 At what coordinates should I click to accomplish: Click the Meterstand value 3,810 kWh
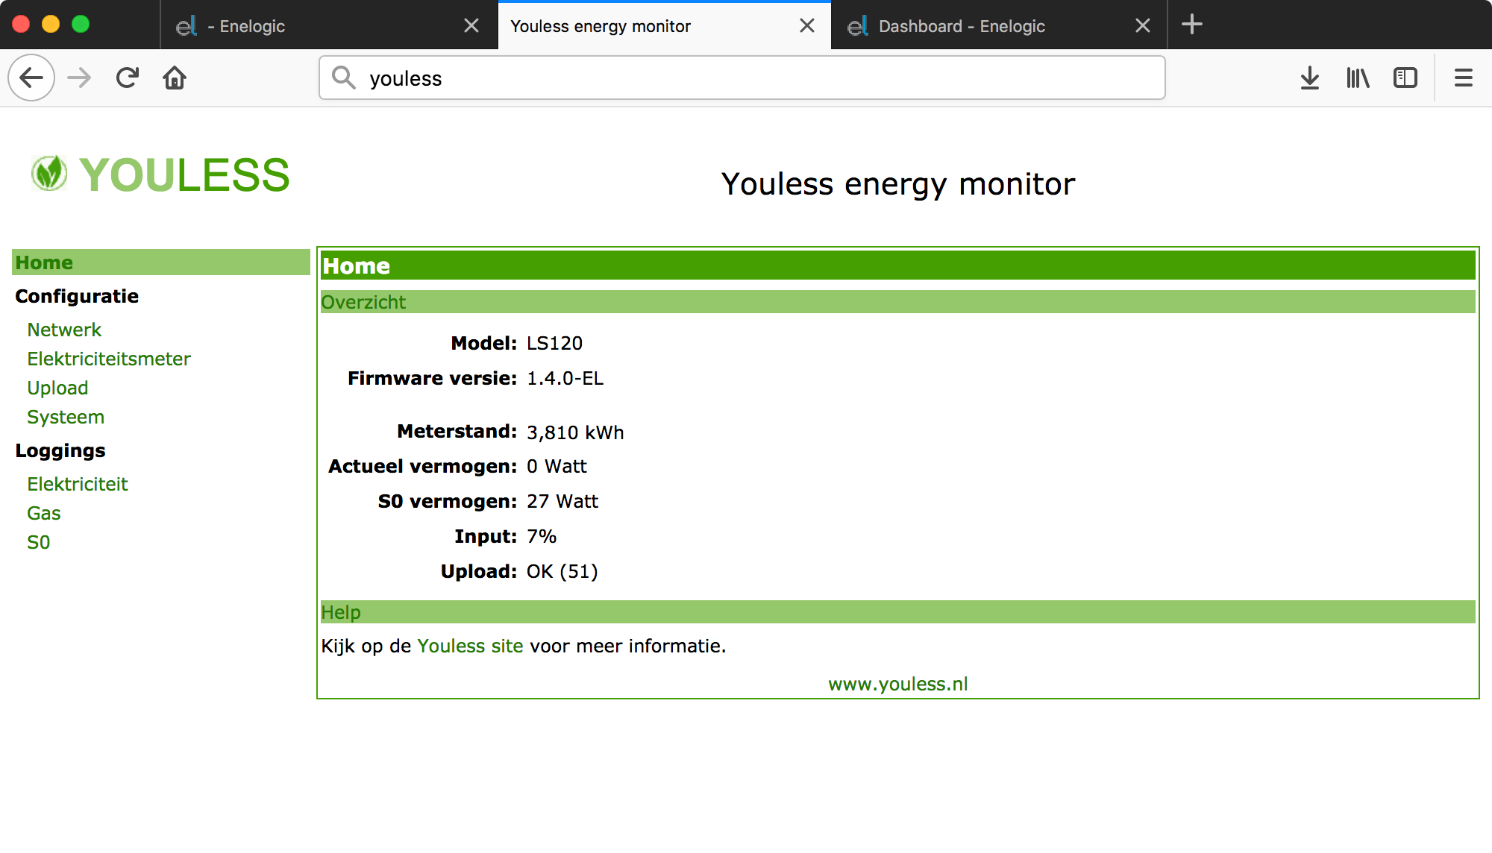(x=575, y=432)
